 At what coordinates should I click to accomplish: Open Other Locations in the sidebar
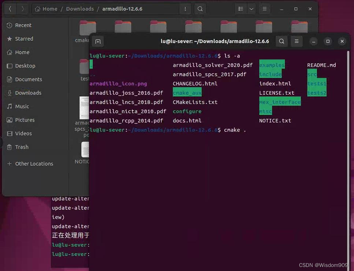33,163
